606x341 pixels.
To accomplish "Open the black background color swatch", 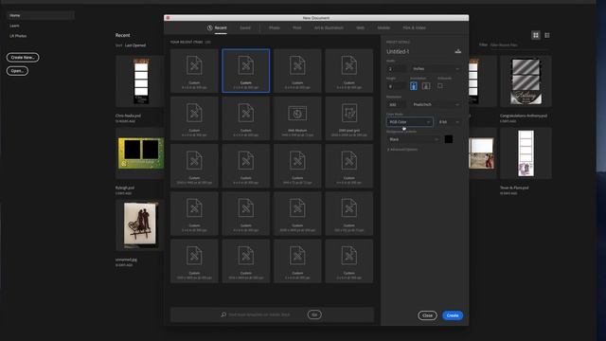I will coord(448,139).
